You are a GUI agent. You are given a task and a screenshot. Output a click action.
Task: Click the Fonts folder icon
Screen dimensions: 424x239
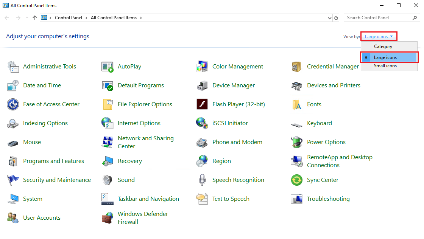[x=297, y=104]
